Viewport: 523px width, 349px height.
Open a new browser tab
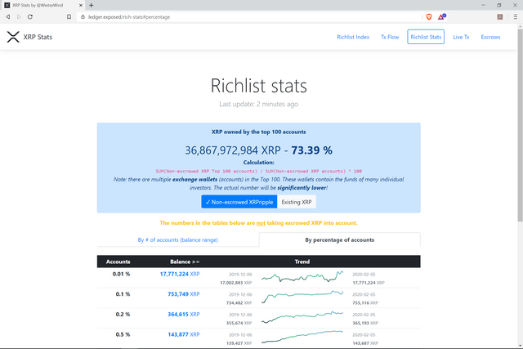click(91, 5)
